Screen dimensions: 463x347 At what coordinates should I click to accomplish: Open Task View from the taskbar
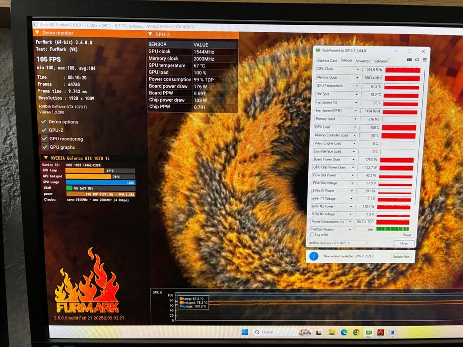319,333
